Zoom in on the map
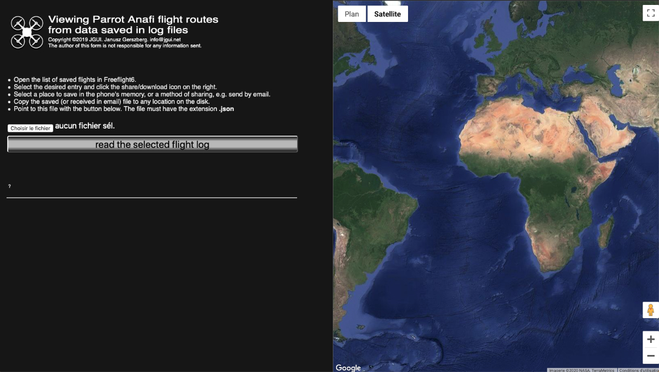This screenshot has width=659, height=372. 651,339
